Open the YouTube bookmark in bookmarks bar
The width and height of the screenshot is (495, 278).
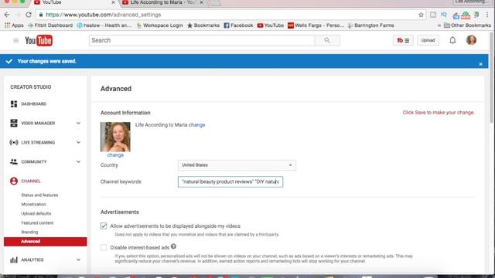[271, 25]
